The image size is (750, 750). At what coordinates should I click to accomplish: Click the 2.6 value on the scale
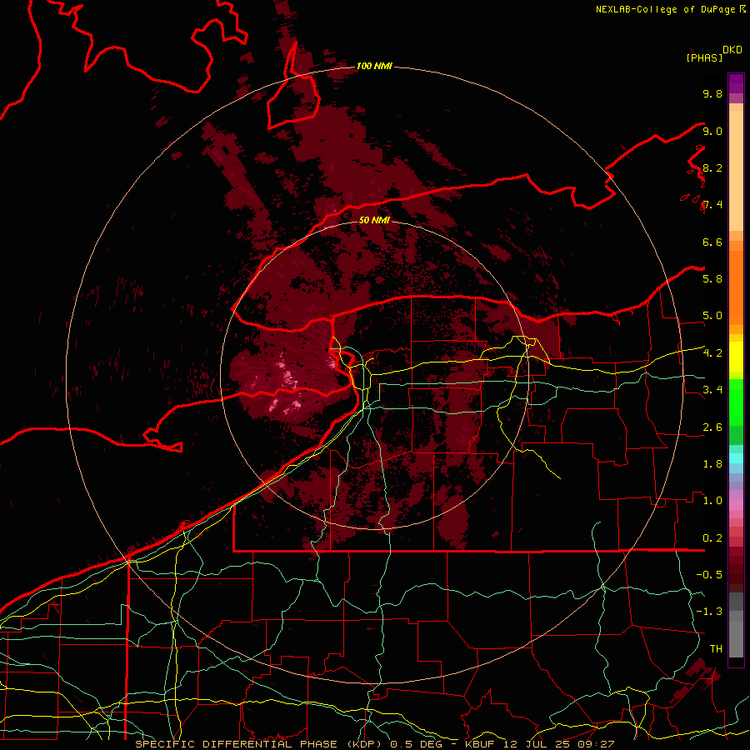pos(712,427)
